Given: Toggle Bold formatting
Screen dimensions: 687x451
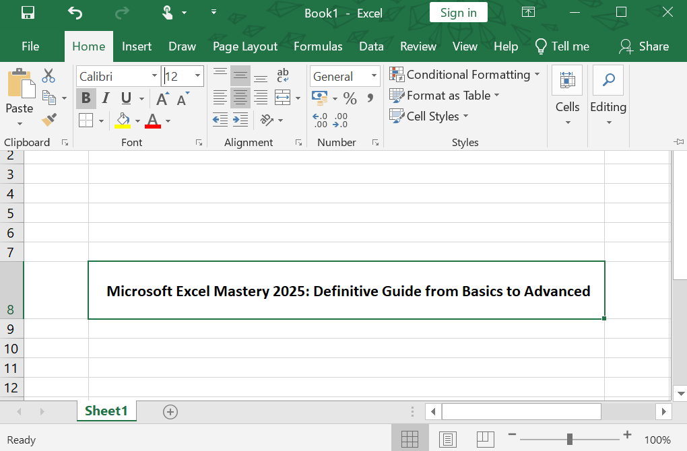Looking at the screenshot, I should click(86, 98).
